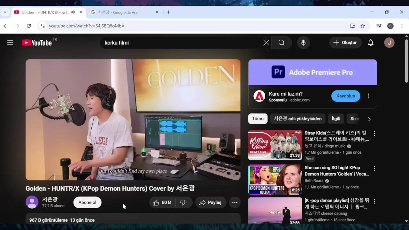Viewport: 409px width, 230px height.
Task: Dislike the video with the thumbs-down icon
Action: (x=183, y=203)
